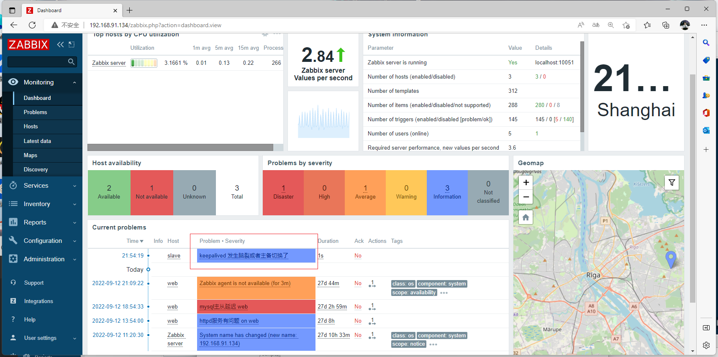Open actions icon for httpd problem row
This screenshot has height=357, width=718.
[x=372, y=321]
